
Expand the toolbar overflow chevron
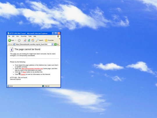tap(59, 39)
